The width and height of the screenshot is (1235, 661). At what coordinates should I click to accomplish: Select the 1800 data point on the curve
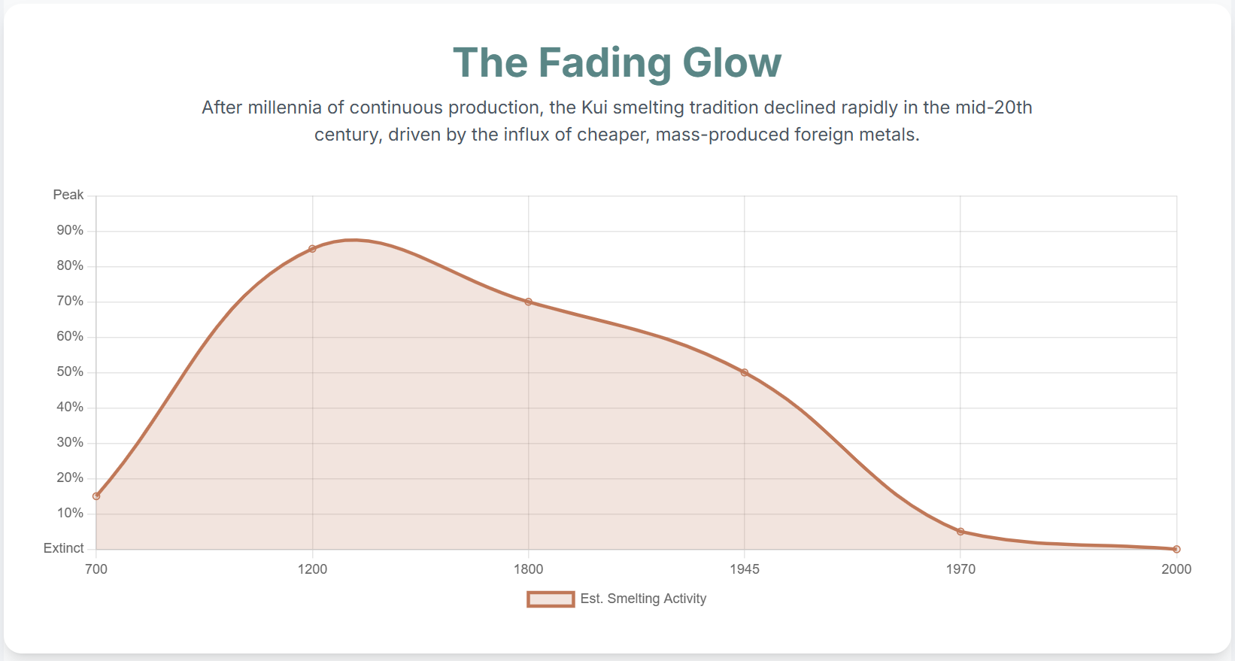(x=528, y=302)
